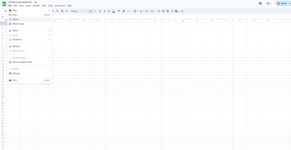Image resolution: width=291 pixels, height=150 pixels.
Task: Click the insert comment icon
Action: click(163, 11)
